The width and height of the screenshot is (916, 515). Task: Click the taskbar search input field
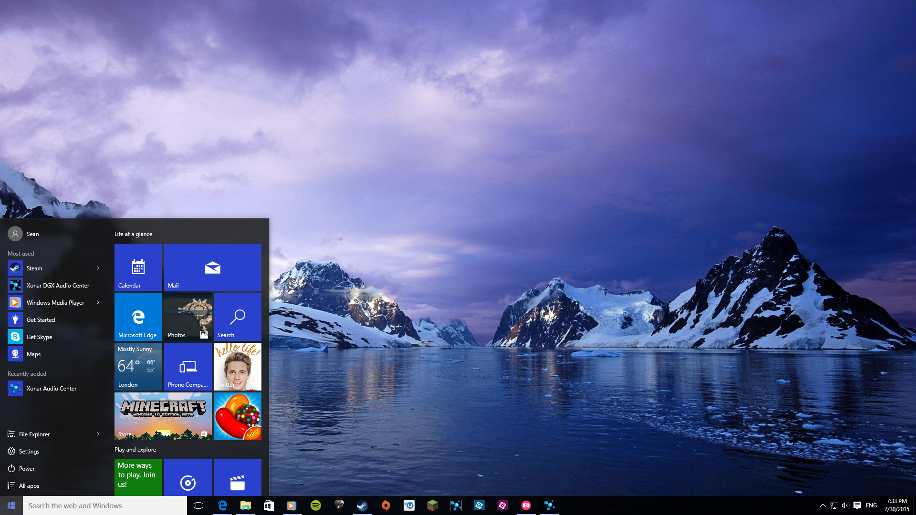point(104,505)
